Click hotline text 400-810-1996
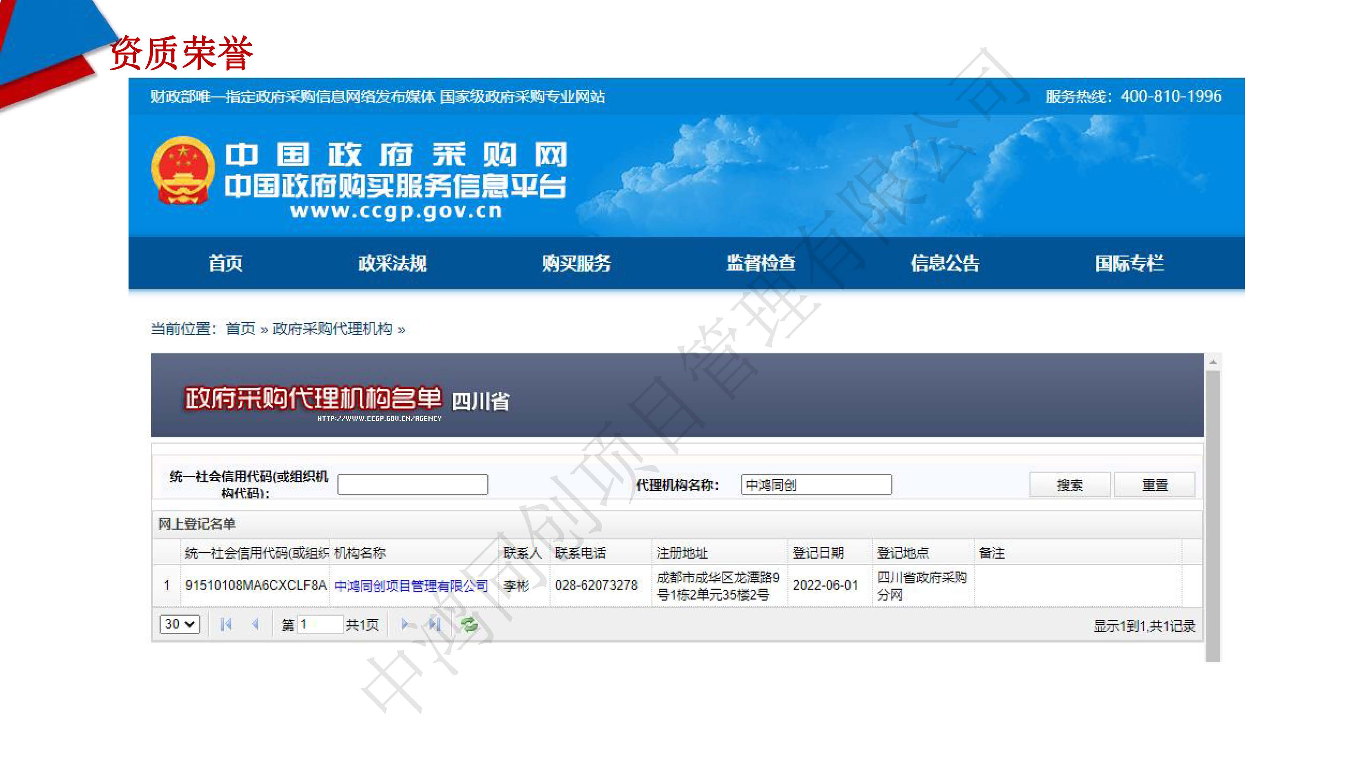 (1171, 96)
